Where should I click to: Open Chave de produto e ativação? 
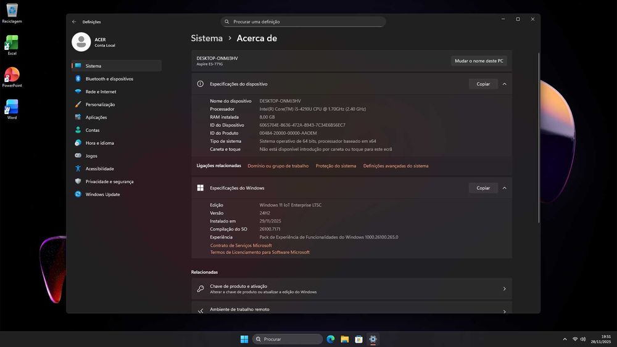[352, 289]
